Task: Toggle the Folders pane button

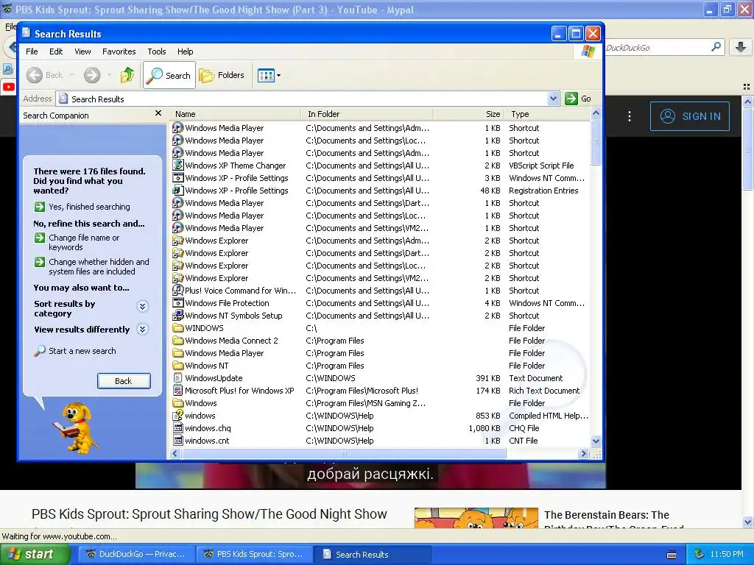Action: pos(222,75)
